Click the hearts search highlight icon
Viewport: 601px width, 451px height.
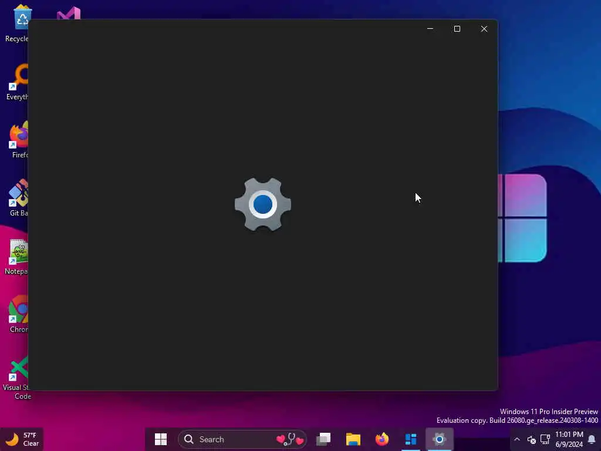[290, 439]
